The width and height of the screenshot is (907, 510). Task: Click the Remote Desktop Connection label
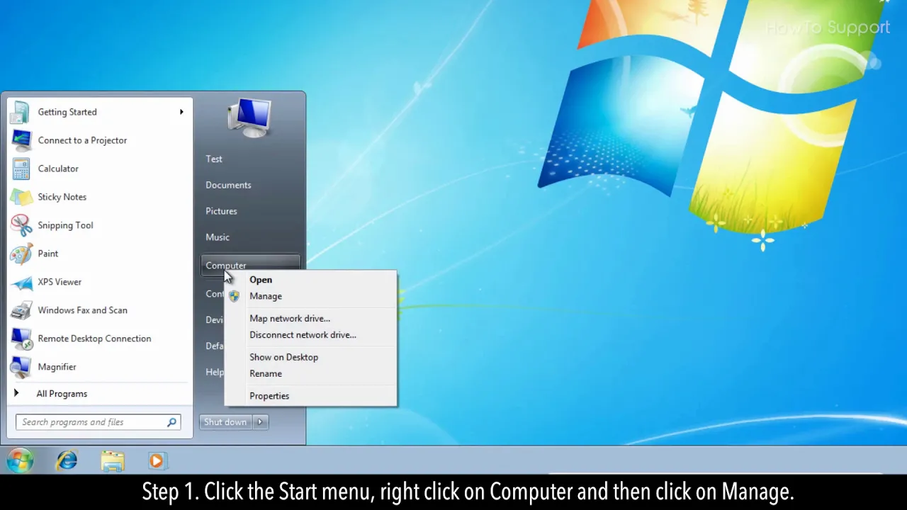tap(94, 339)
